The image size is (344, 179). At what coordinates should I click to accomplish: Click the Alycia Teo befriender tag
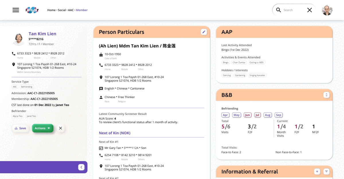pos(17,116)
